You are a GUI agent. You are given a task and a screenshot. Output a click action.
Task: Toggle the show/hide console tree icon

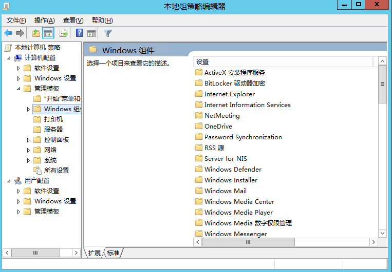click(48, 33)
